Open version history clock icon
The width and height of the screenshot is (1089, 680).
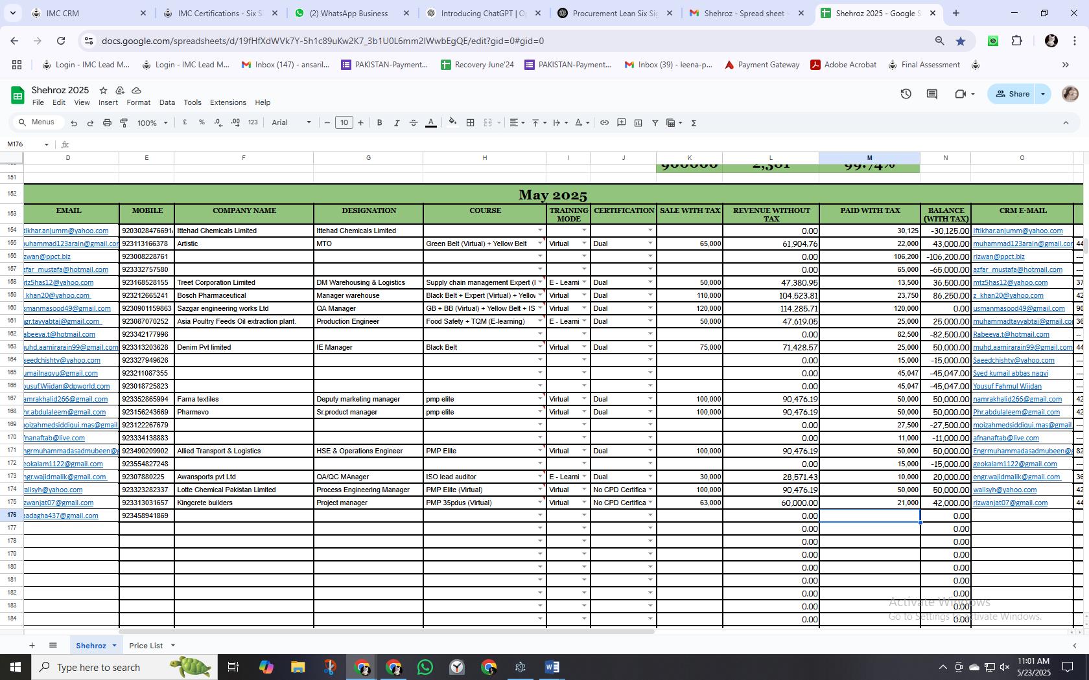pos(906,94)
